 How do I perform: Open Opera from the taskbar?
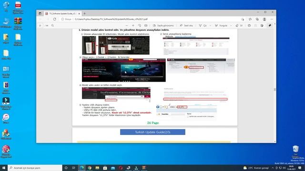(x=121, y=168)
